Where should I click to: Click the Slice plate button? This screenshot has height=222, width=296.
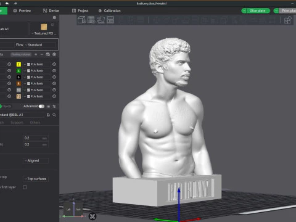258,10
